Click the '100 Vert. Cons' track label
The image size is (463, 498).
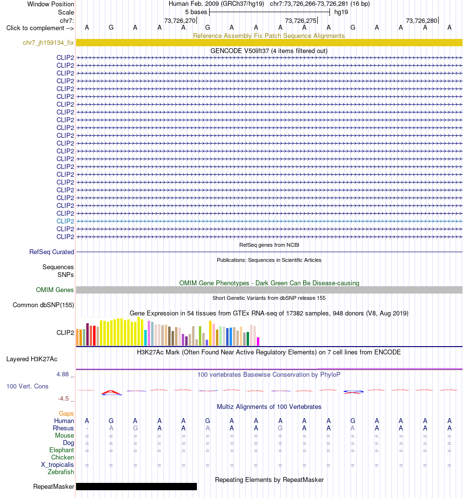click(x=27, y=386)
